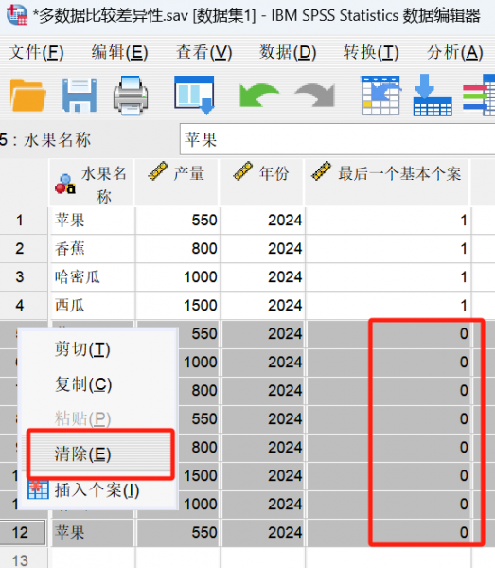The width and height of the screenshot is (495, 568).
Task: Open the 编辑(E) menu
Action: (119, 52)
